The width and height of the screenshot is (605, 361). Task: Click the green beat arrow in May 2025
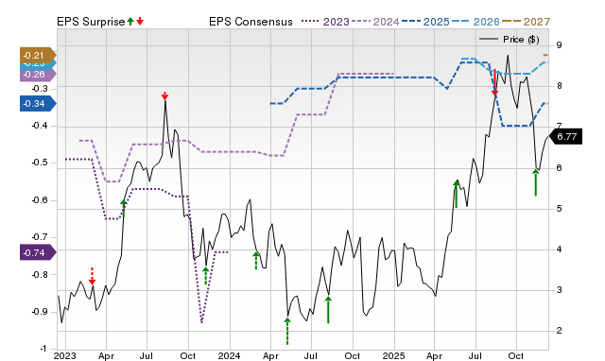[x=457, y=194]
